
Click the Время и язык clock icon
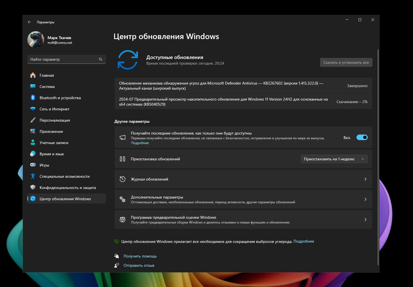click(33, 154)
